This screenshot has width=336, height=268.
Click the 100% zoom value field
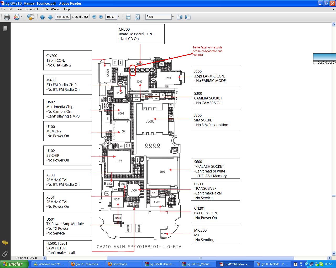pyautogui.click(x=111, y=17)
